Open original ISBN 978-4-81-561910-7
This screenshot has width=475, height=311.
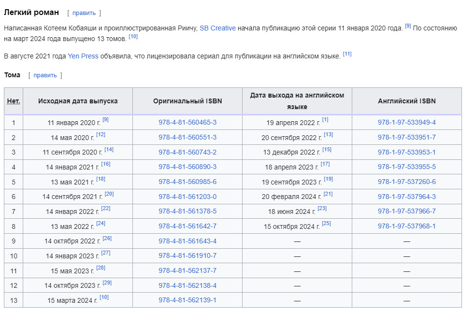(x=187, y=255)
